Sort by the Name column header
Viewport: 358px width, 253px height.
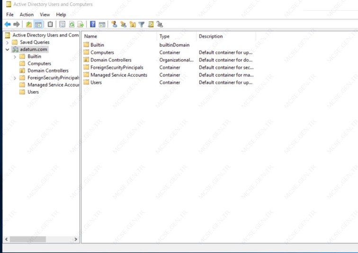click(119, 36)
